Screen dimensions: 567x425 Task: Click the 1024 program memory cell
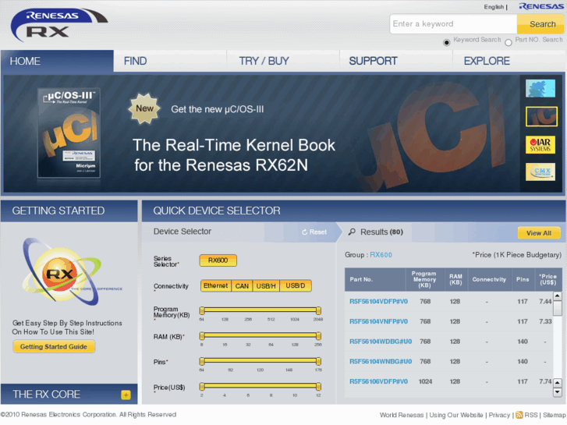tap(425, 381)
